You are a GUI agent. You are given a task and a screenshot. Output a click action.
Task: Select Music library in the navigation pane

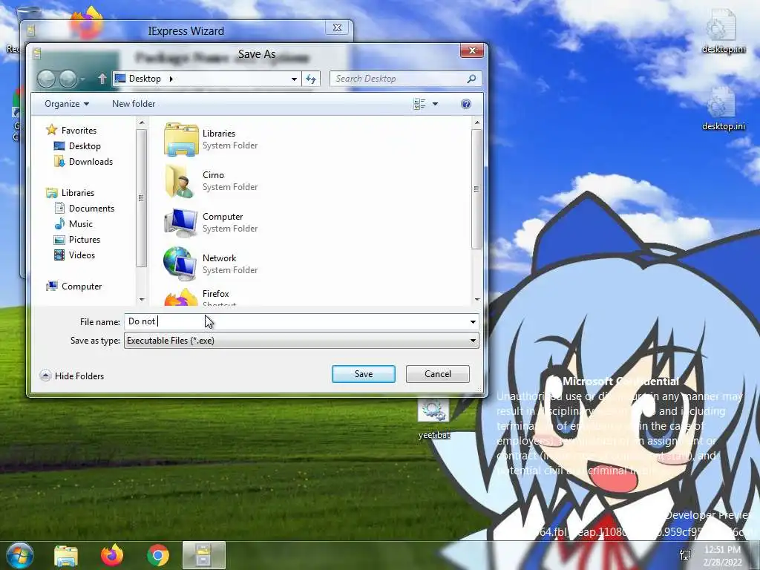[x=73, y=224]
